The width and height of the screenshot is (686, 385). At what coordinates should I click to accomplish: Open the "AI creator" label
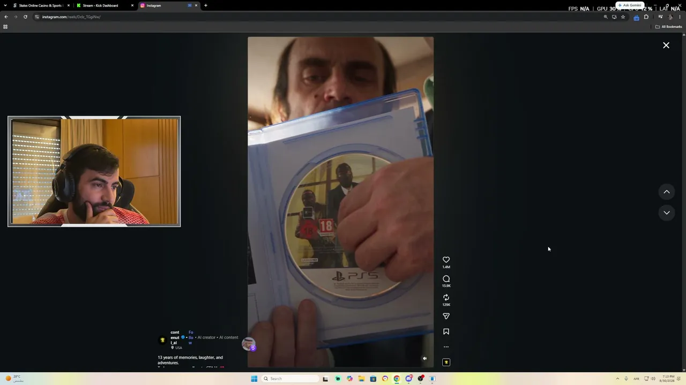click(206, 337)
